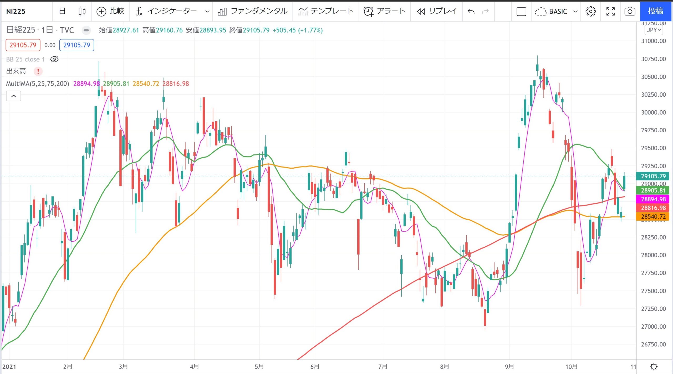The height and width of the screenshot is (374, 673).
Task: Click the green 28905.81 MA axis label
Action: 653,190
